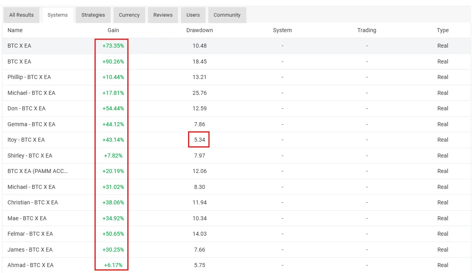Switch to the All Results tab
This screenshot has height=273, width=472.
tap(21, 15)
